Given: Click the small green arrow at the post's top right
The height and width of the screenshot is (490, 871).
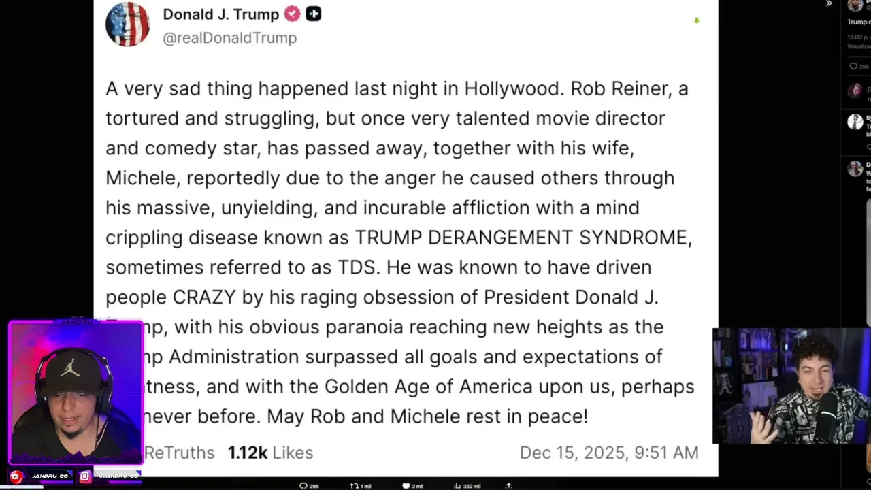Looking at the screenshot, I should [x=696, y=21].
